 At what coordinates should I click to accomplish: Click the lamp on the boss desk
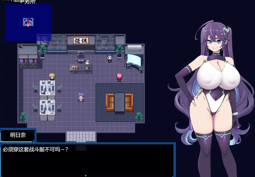88,65
